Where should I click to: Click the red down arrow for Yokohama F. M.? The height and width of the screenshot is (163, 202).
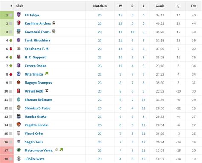click(x=11, y=49)
